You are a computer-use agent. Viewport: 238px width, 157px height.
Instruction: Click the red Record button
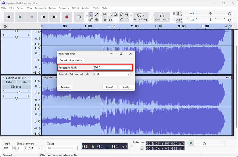67,17
